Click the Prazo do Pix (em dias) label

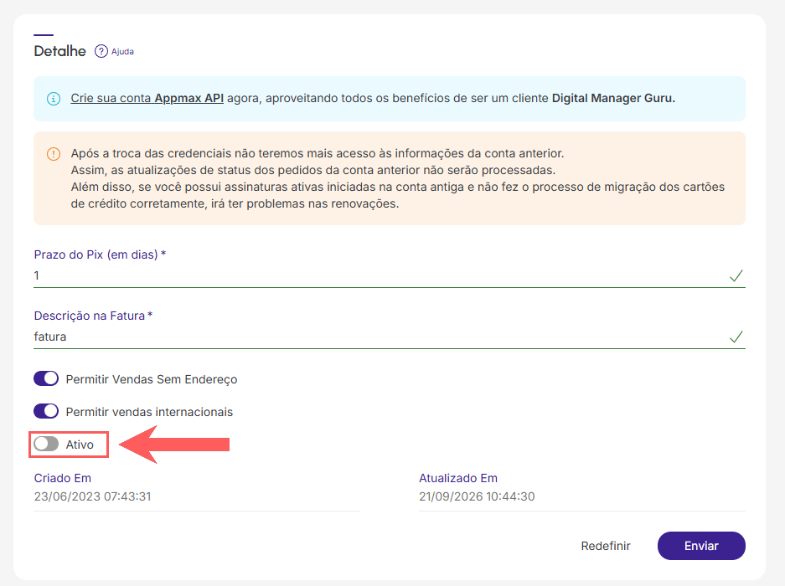(x=100, y=254)
